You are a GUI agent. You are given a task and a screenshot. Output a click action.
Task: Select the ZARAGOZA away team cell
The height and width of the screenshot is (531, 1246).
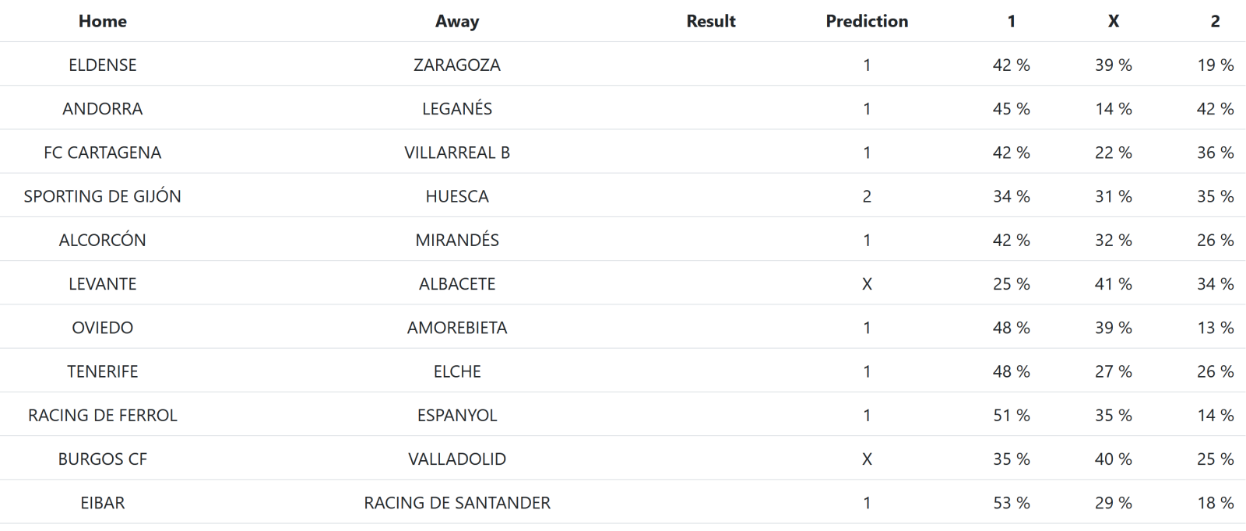tap(457, 65)
